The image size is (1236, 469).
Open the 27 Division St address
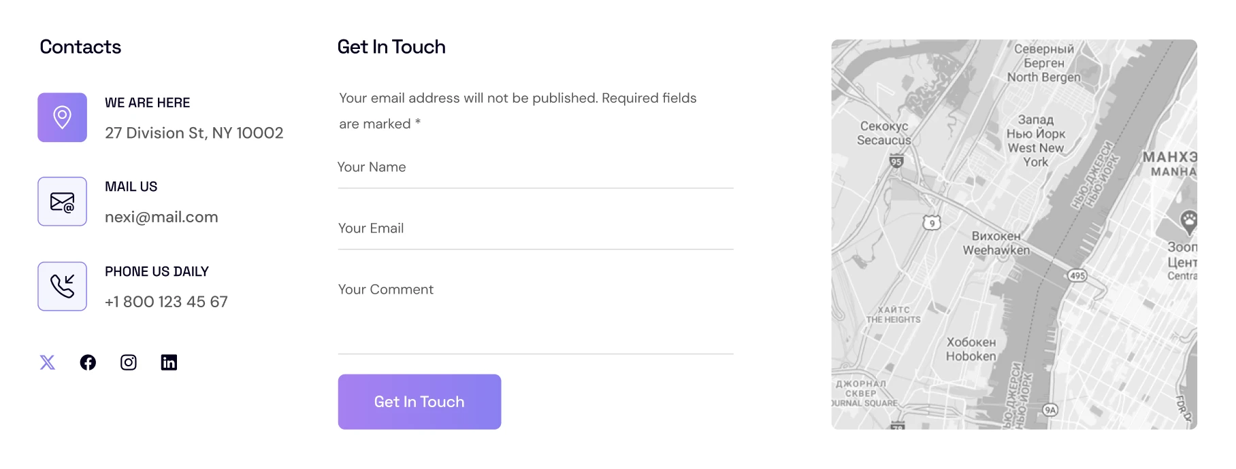point(194,133)
